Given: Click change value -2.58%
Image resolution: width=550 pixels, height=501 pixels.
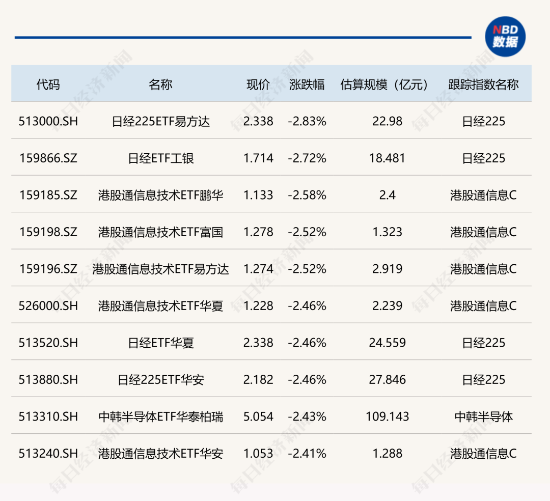Looking at the screenshot, I should pos(307,195).
